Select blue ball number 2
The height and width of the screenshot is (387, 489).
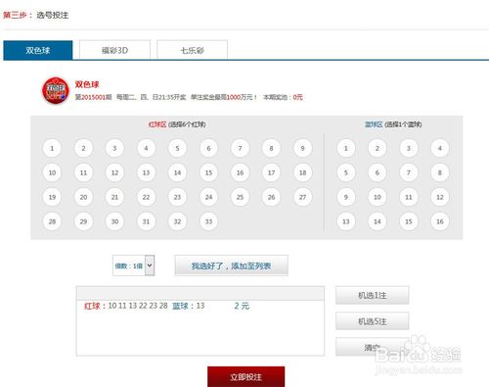378,148
